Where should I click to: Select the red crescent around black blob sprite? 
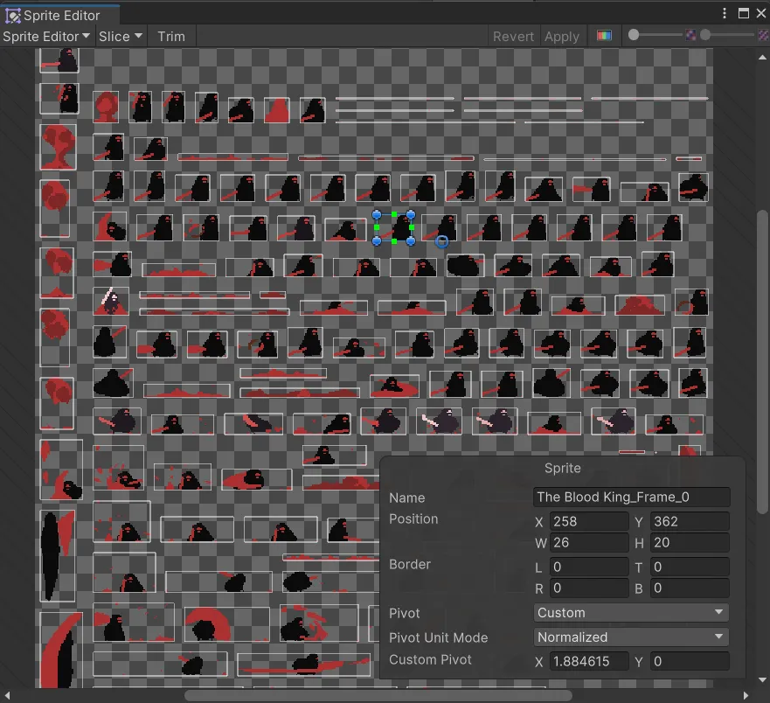point(227,624)
